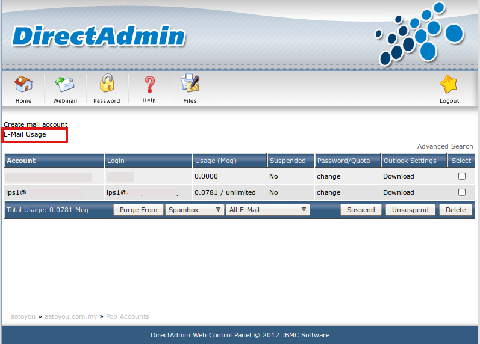Click the Suspend button
This screenshot has width=480, height=344.
pos(361,210)
